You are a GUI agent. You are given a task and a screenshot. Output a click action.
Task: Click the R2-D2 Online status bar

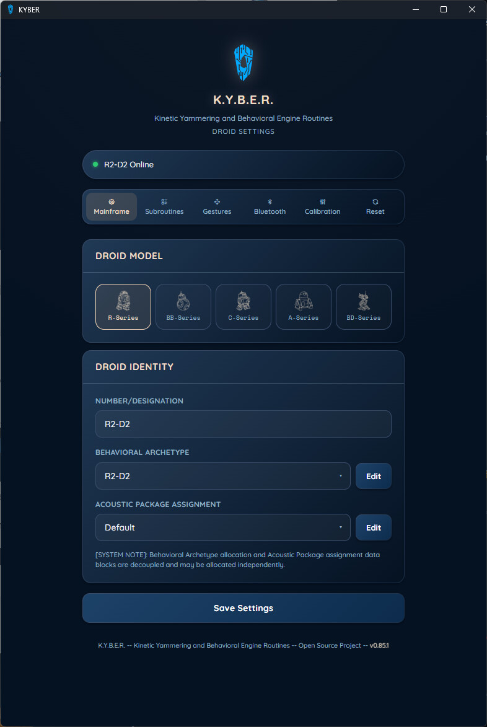(x=243, y=164)
